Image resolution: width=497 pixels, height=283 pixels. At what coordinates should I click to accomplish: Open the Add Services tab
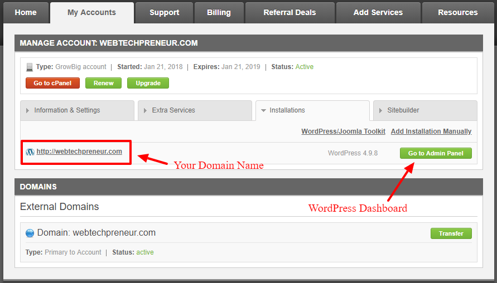pos(378,13)
